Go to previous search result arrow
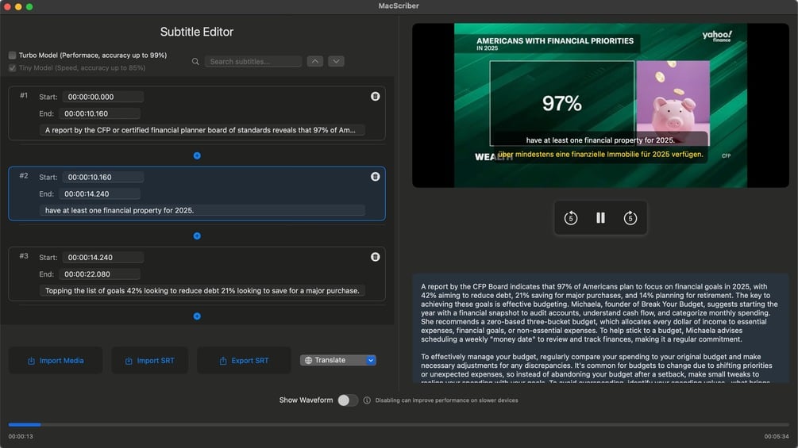Screen dimensions: 798x448 pos(315,62)
